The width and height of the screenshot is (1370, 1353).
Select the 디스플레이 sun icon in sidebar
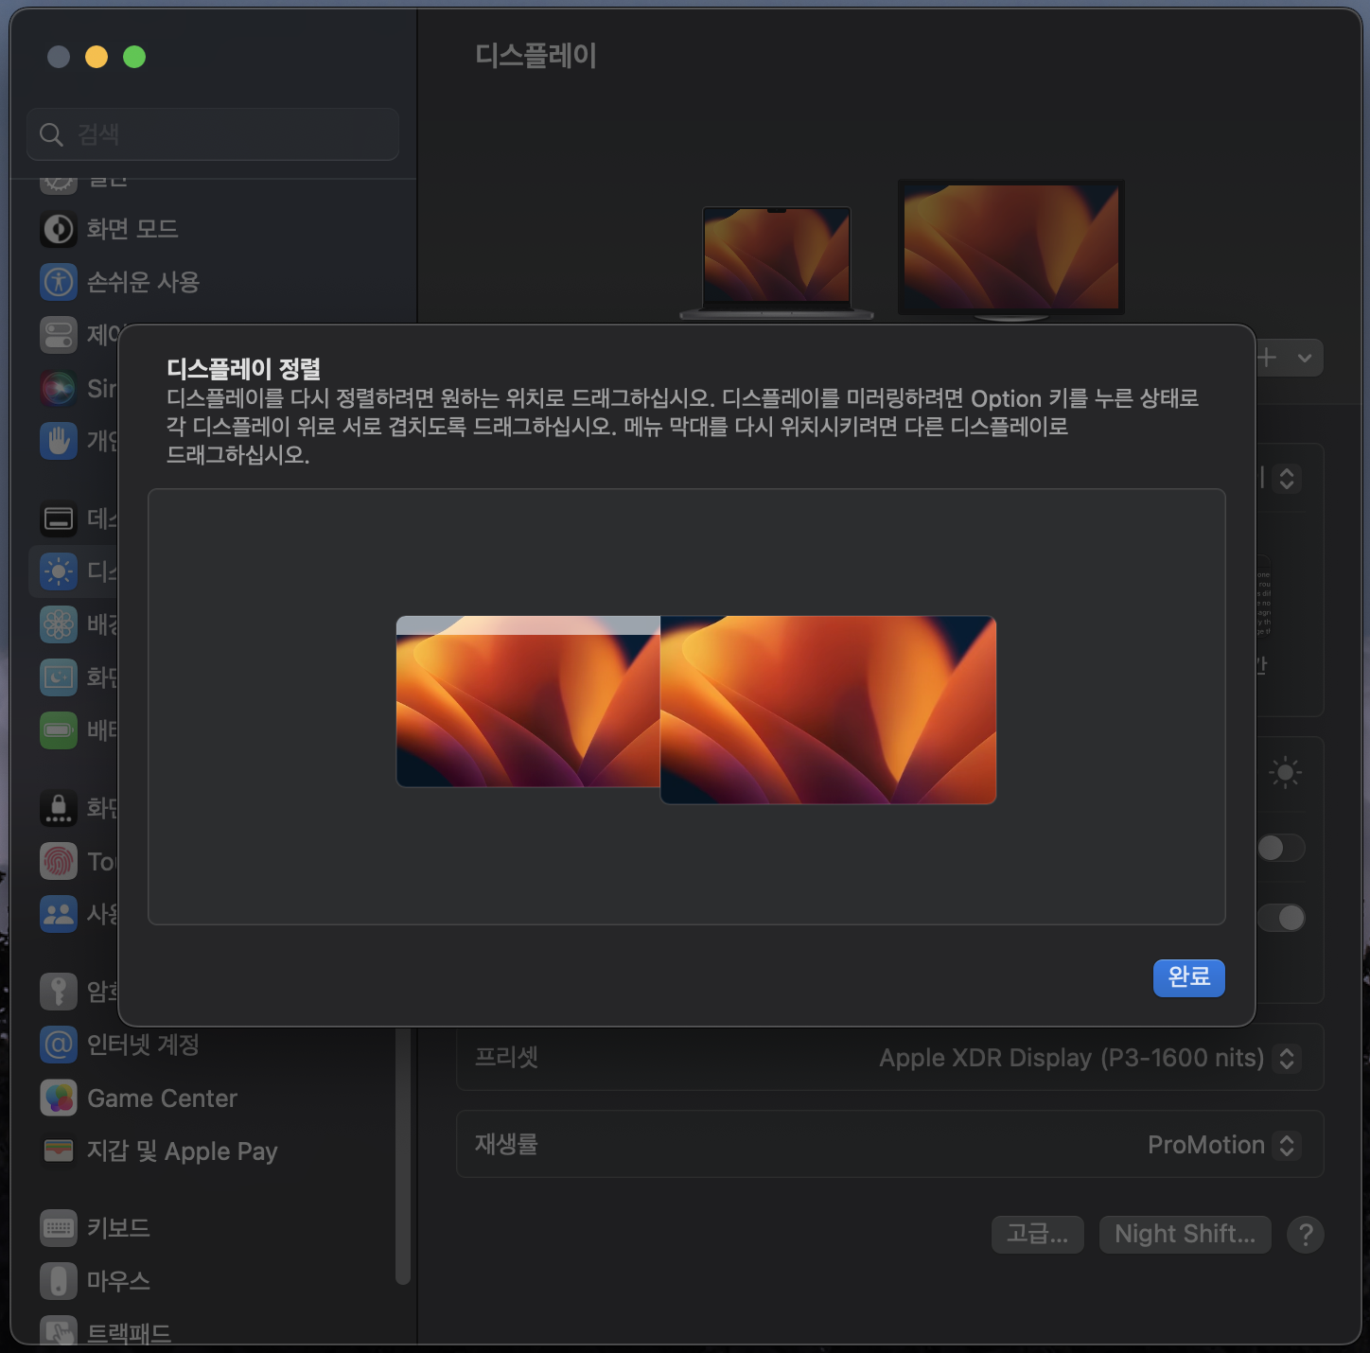coord(59,571)
